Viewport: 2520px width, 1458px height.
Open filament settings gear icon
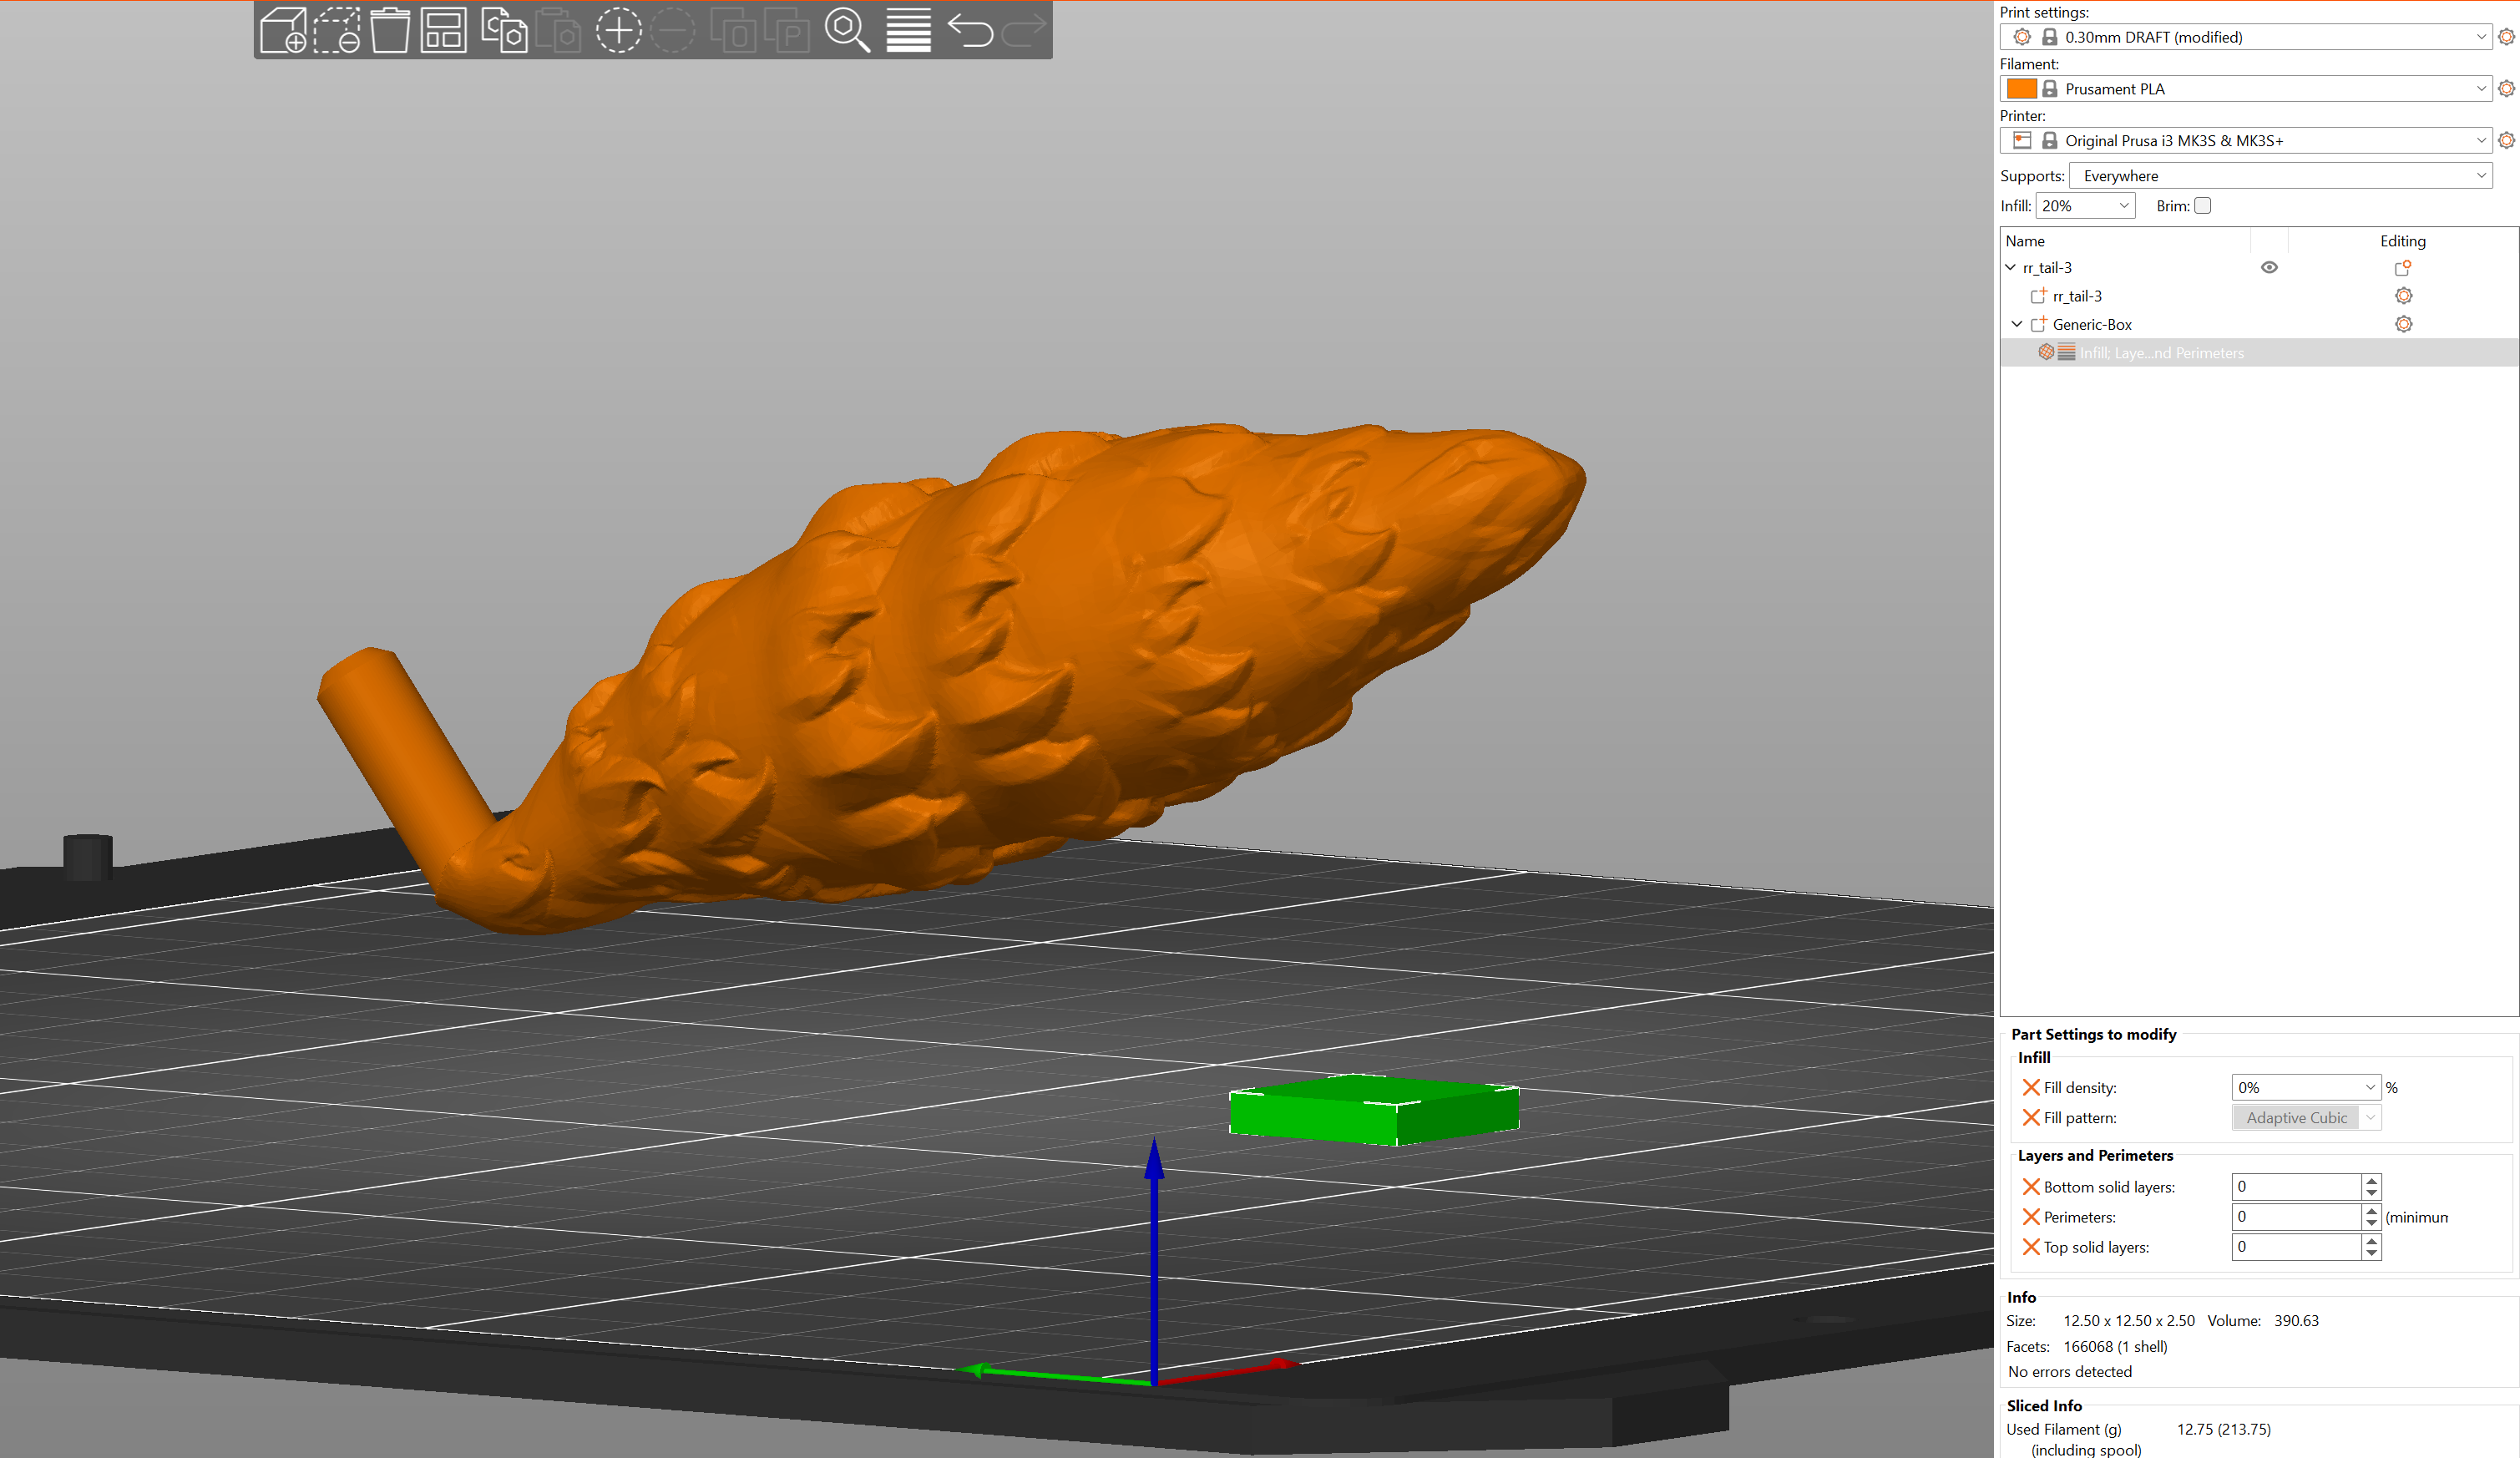[2506, 89]
